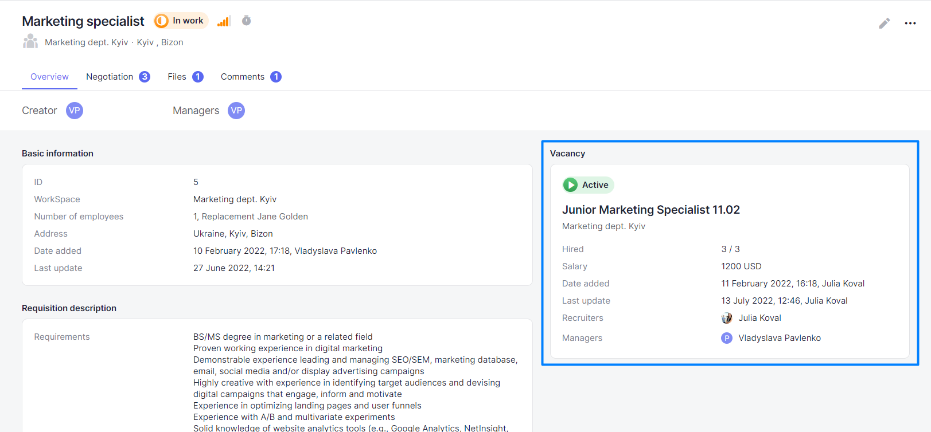
Task: Click the Marketing specialist title
Action: click(83, 21)
